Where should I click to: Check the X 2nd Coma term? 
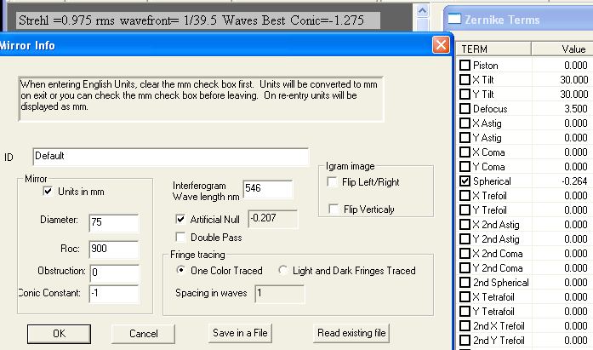(465, 254)
